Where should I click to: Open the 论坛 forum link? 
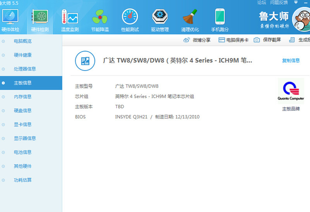tap(262, 3)
